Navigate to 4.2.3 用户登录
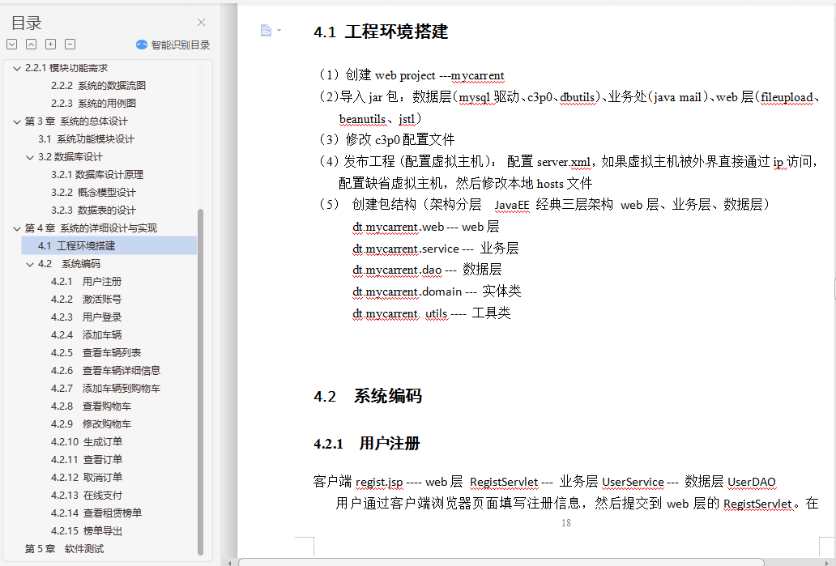Viewport: 836px width, 566px height. pyautogui.click(x=86, y=317)
